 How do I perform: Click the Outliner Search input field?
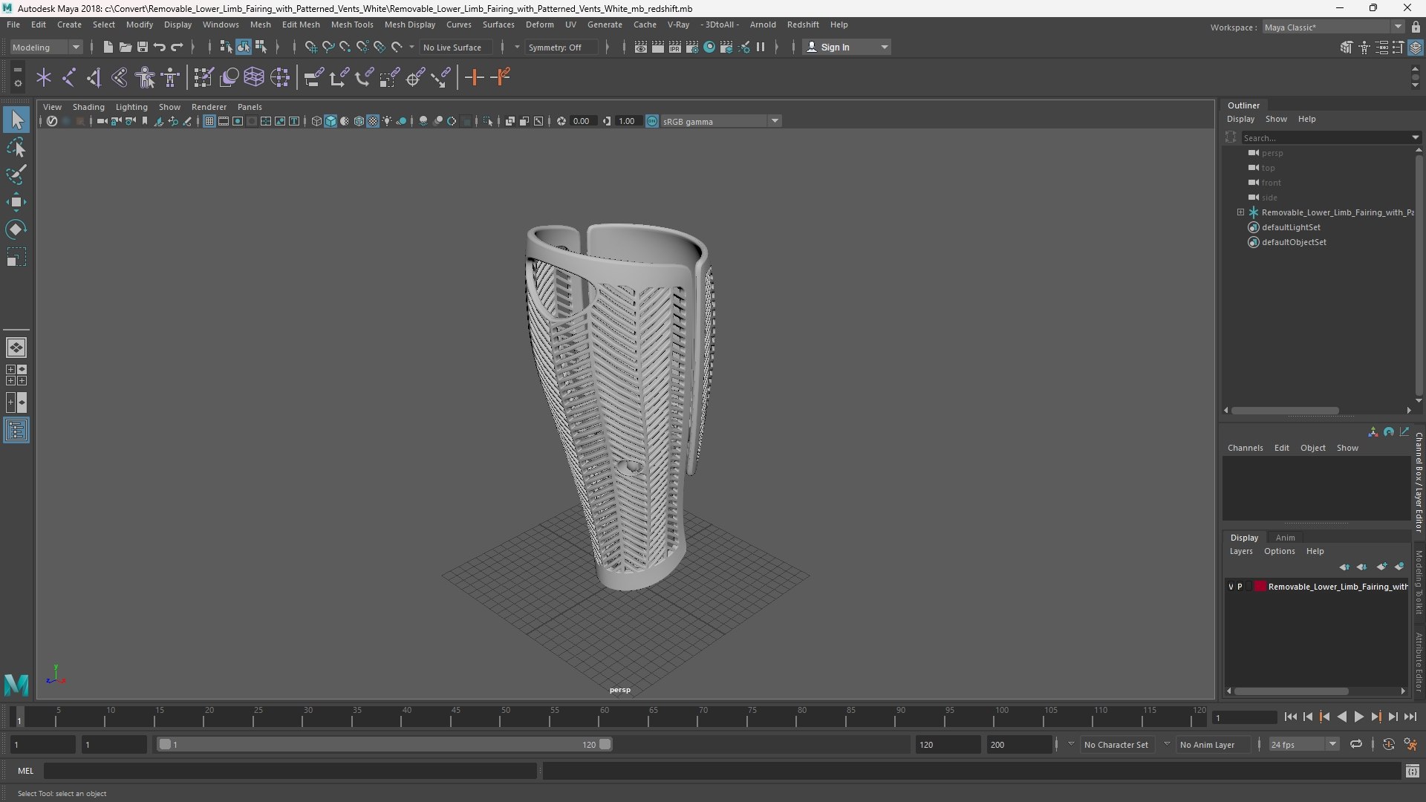coord(1326,137)
